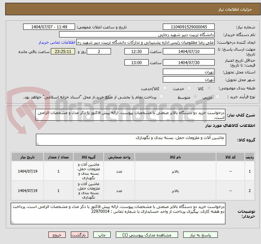Click the response deadline date 1404/07/10 field
Image resolution: width=261 pixels, height=244 pixels.
tap(189, 51)
